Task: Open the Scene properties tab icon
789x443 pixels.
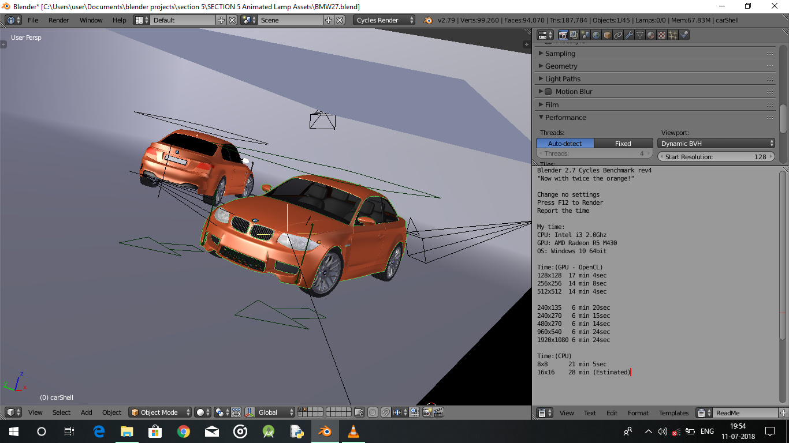Action: point(585,35)
